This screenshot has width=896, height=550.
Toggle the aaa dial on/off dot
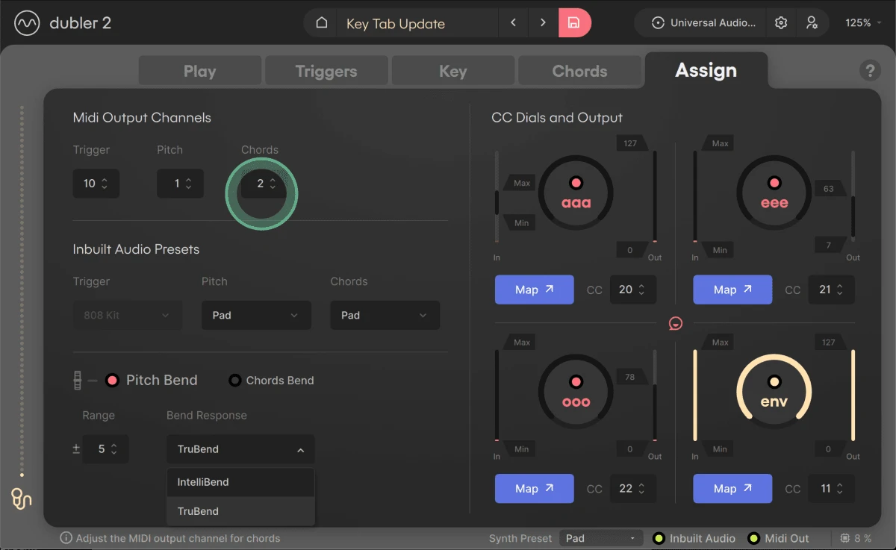576,183
